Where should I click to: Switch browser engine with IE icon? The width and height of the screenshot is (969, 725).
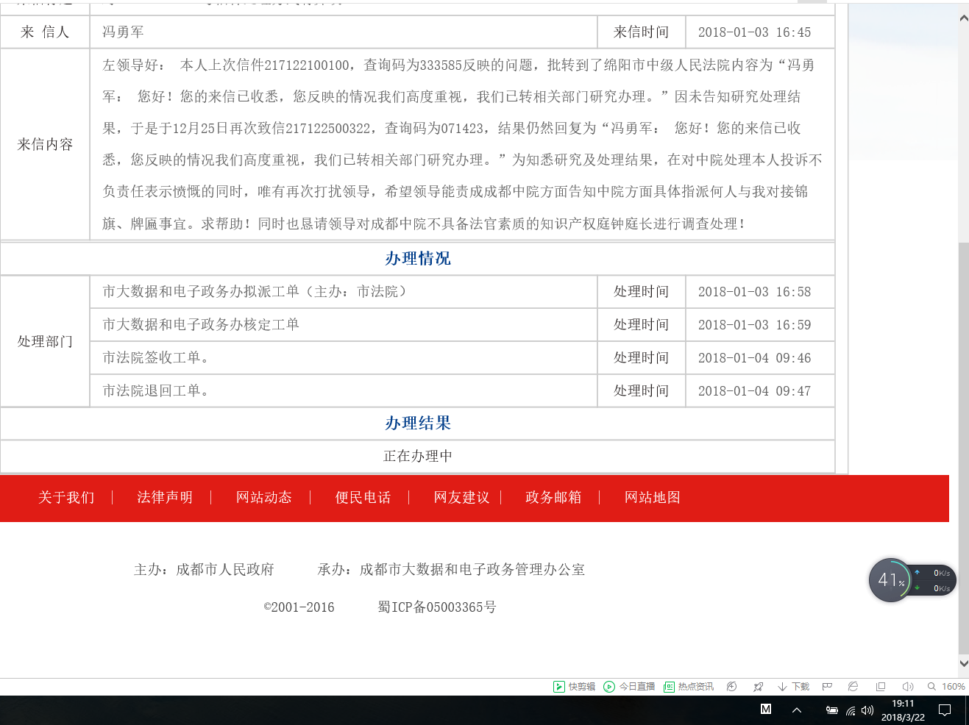853,687
